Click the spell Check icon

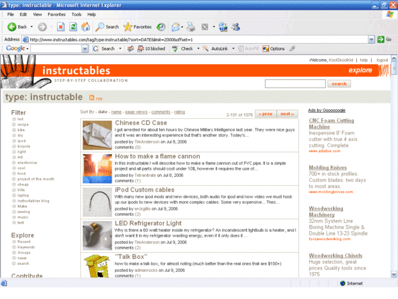[175, 49]
